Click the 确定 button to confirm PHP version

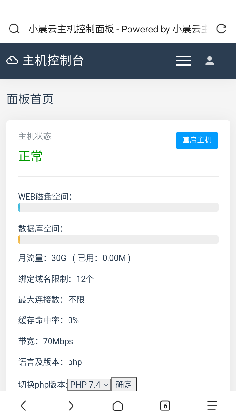pos(124,385)
